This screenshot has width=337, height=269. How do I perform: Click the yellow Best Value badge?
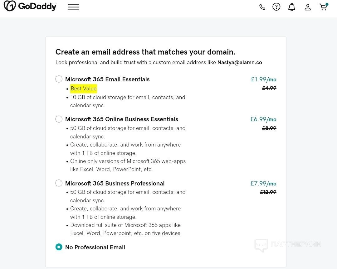pos(84,89)
